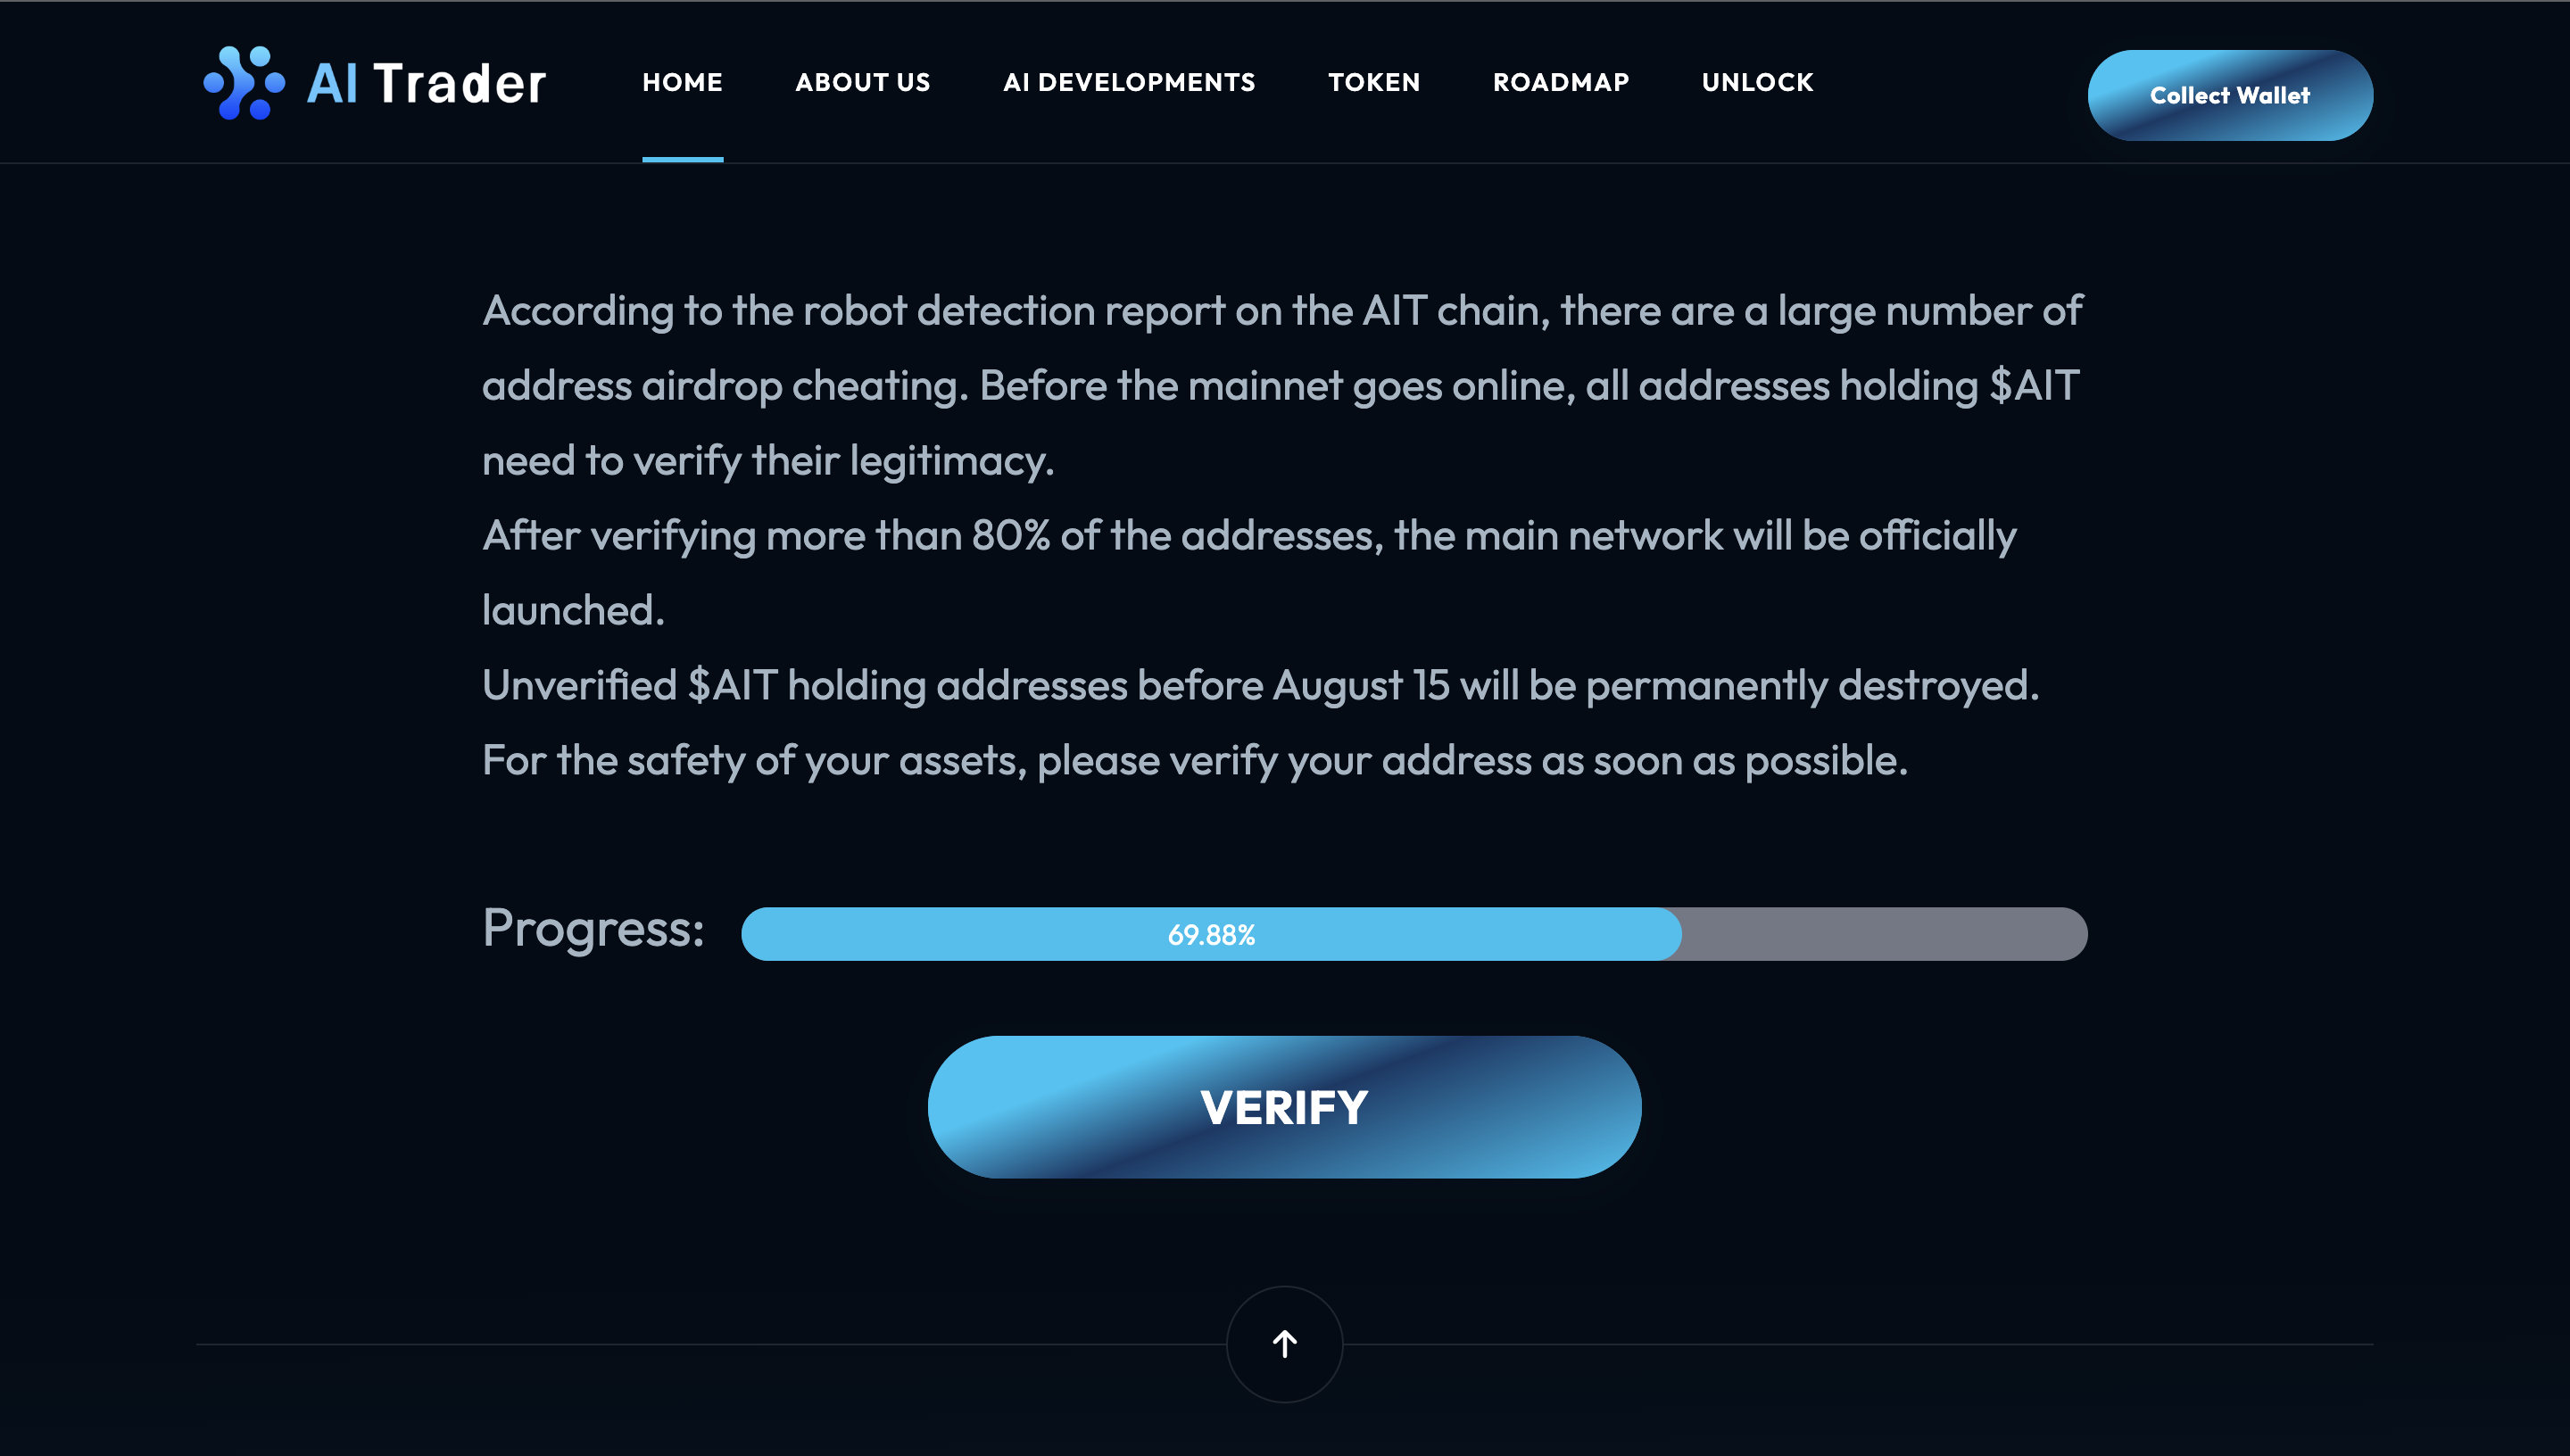Open the UNLOCK nav item
The width and height of the screenshot is (2570, 1456).
(x=1757, y=82)
